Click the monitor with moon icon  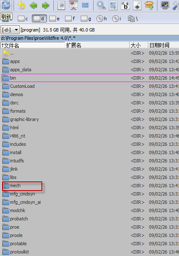coord(164,5)
